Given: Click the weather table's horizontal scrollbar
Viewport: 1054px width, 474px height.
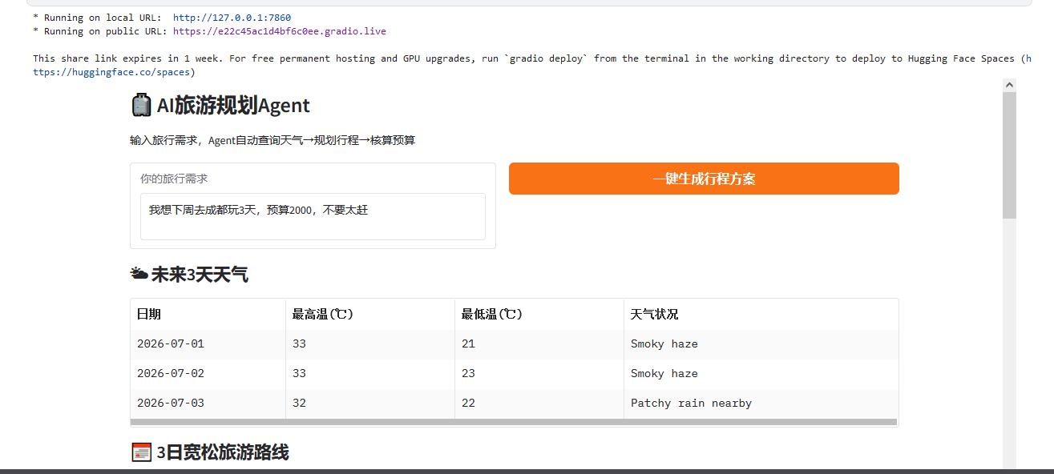Looking at the screenshot, I should tap(514, 422).
